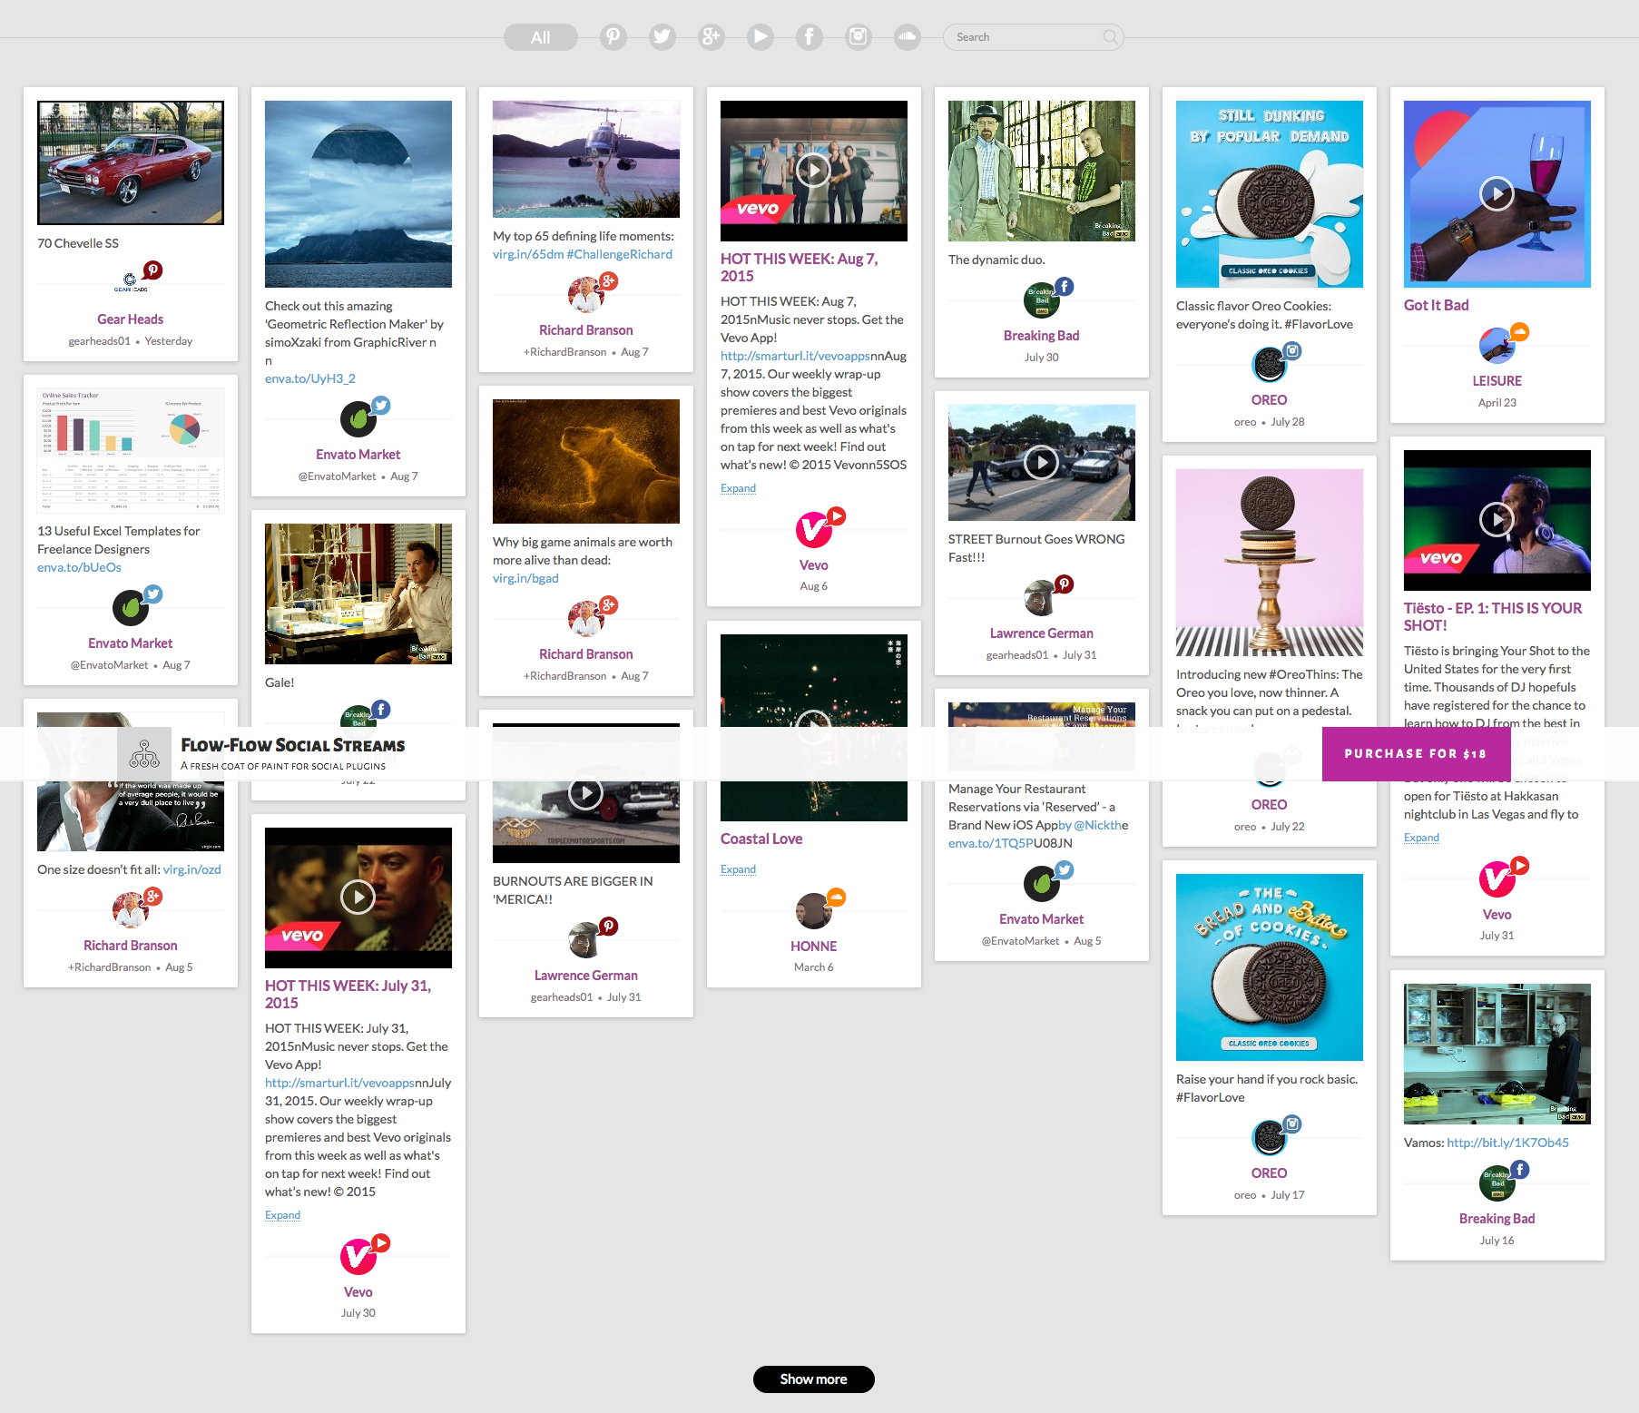Viewport: 1639px width, 1413px height.
Task: Click Richard Branson avatar dated Aug 5
Action: point(131,909)
